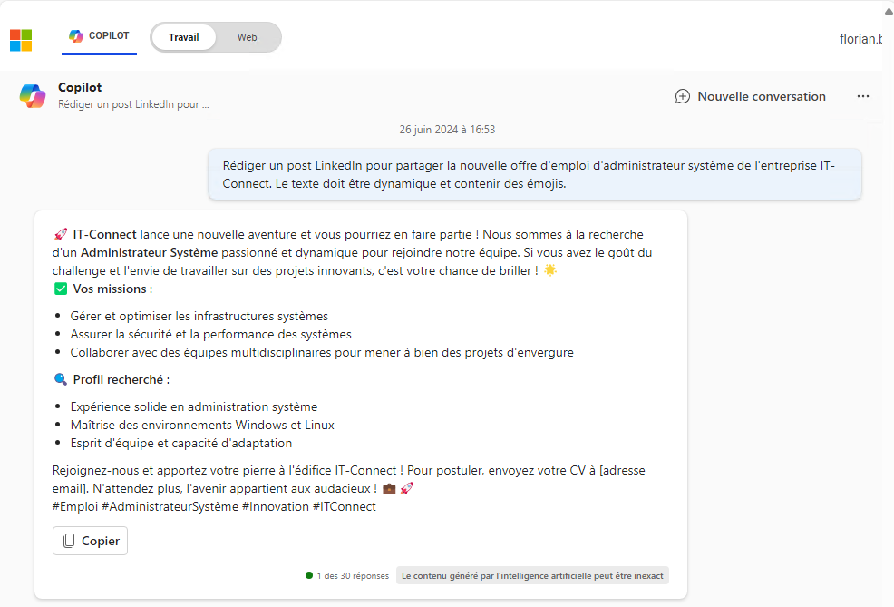The image size is (894, 607).
Task: Start a Nouvelle conversation
Action: 761,96
